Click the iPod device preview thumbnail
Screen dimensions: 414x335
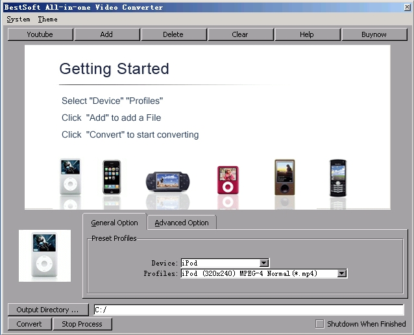tap(45, 256)
